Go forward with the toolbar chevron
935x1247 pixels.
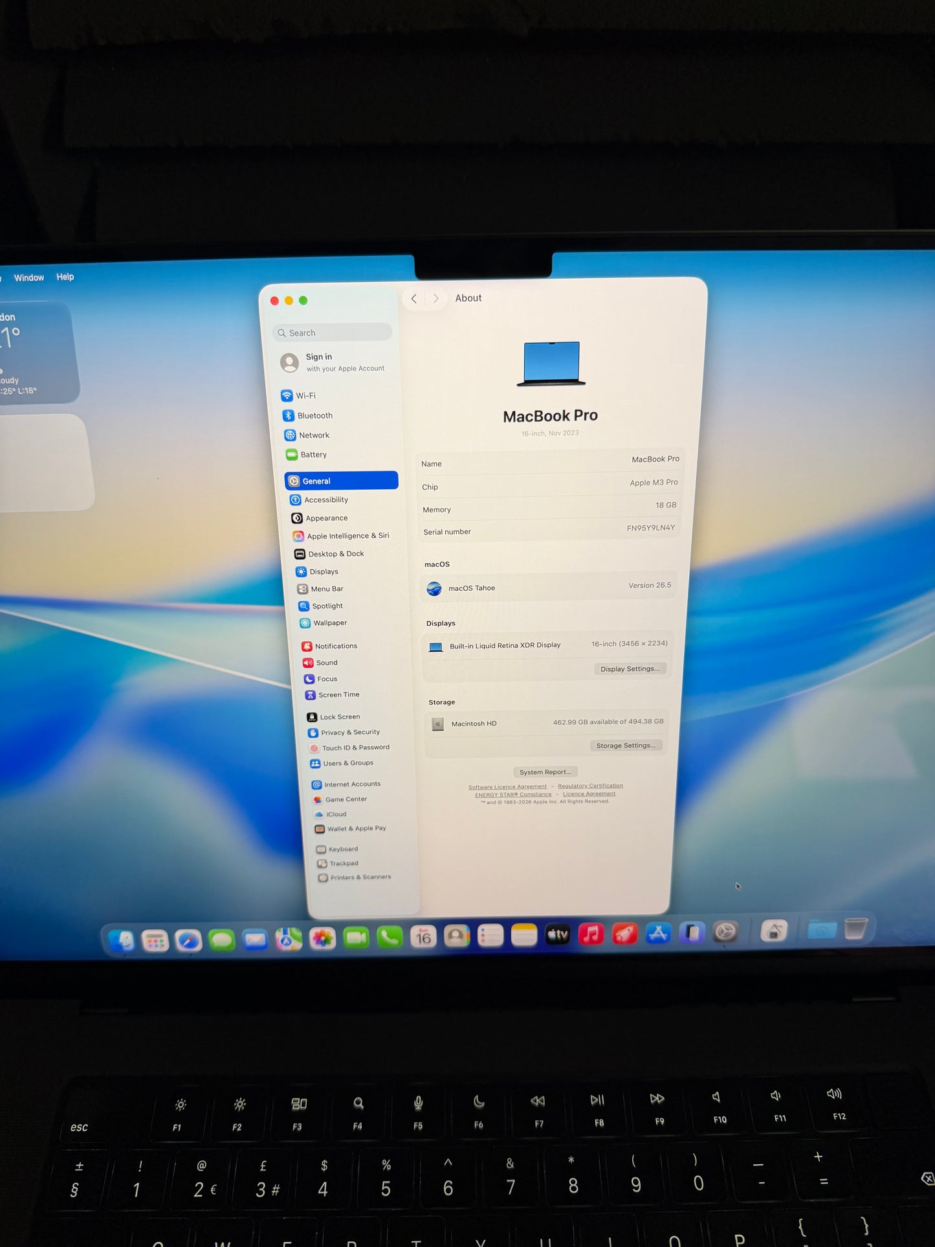(x=435, y=298)
